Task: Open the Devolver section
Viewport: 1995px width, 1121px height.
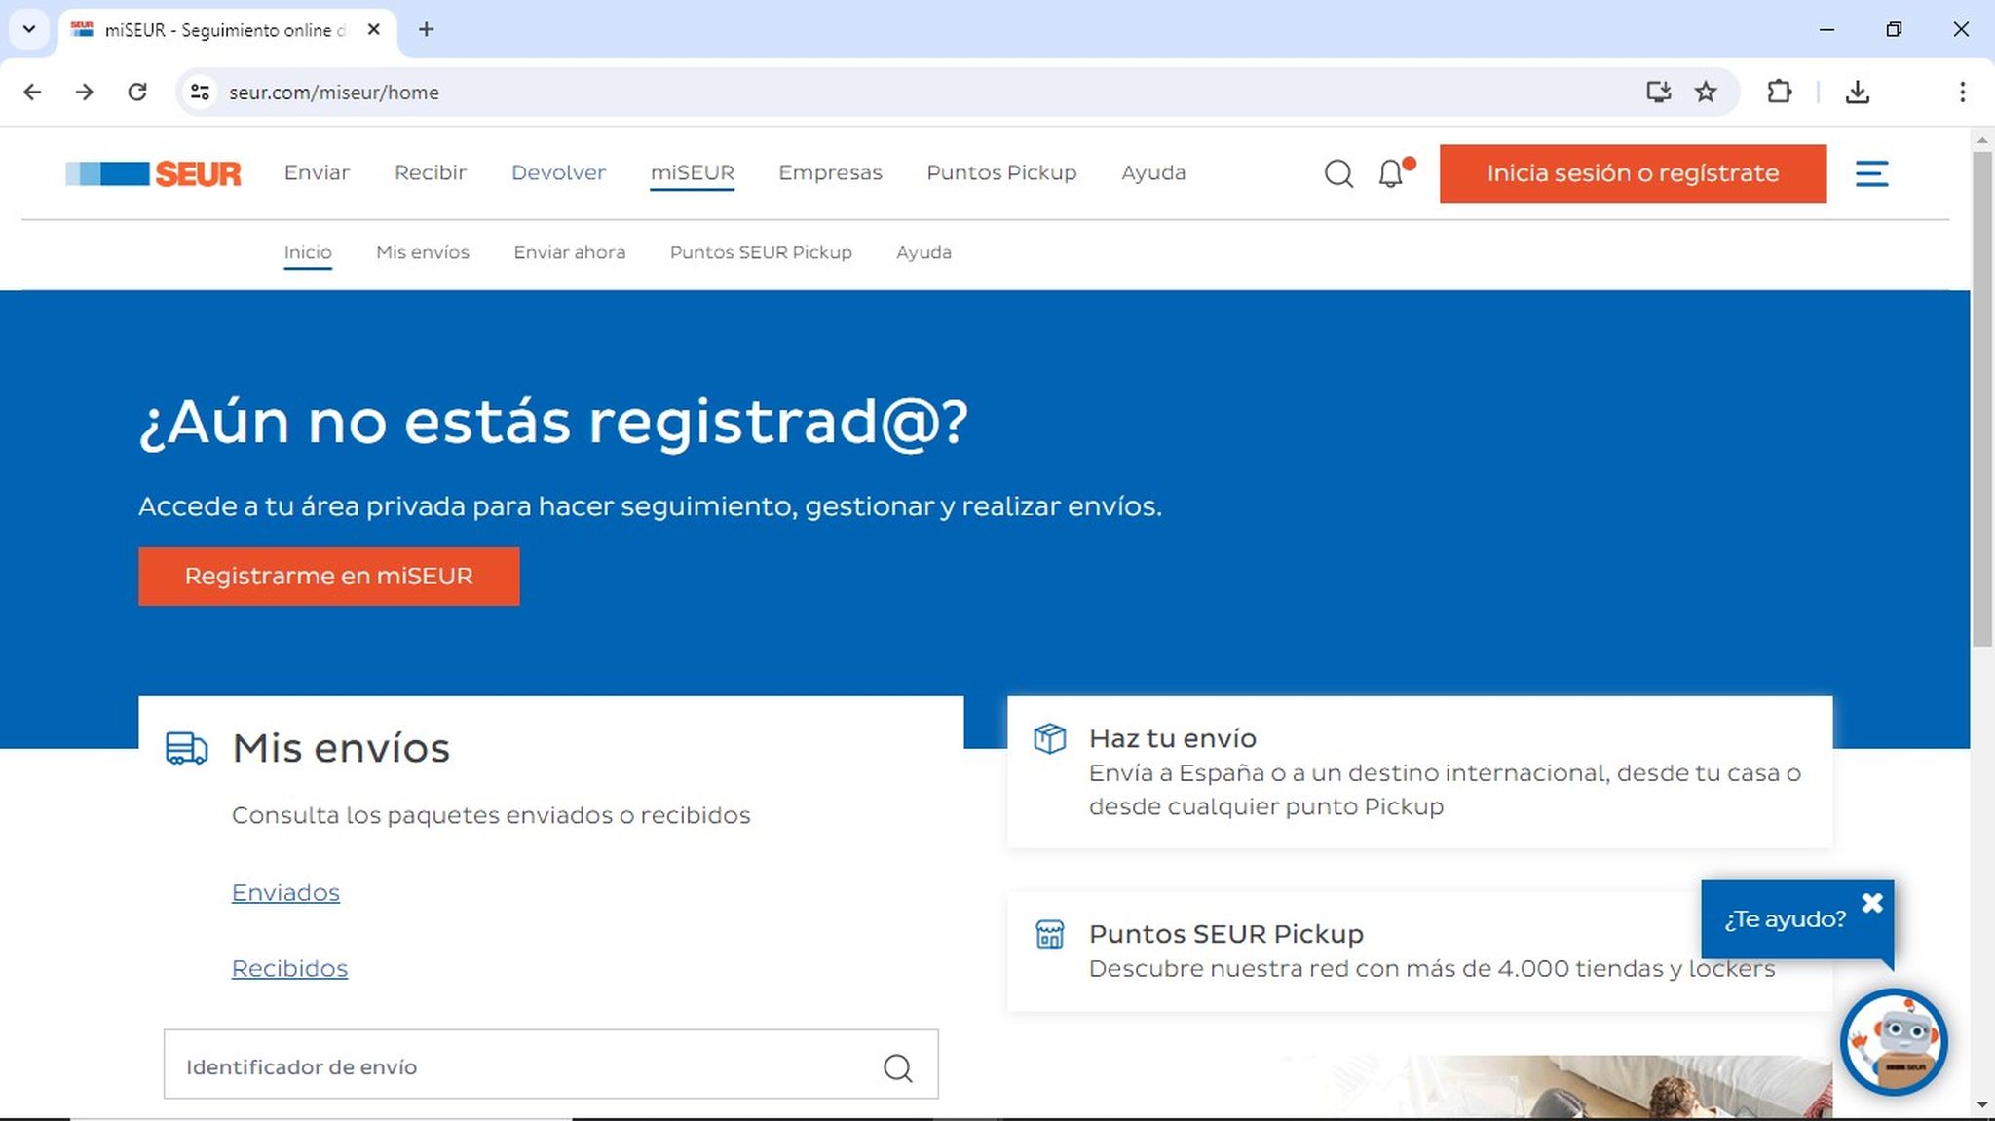Action: [x=558, y=173]
